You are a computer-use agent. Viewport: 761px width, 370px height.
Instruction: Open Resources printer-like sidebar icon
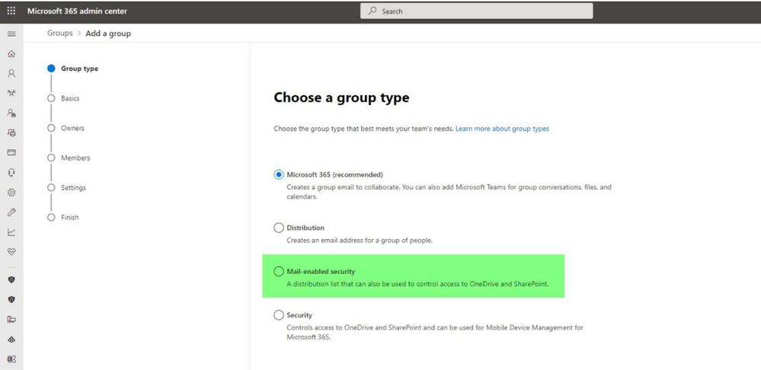point(11,133)
